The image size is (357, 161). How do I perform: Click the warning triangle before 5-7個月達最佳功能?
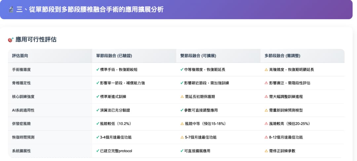182,137
